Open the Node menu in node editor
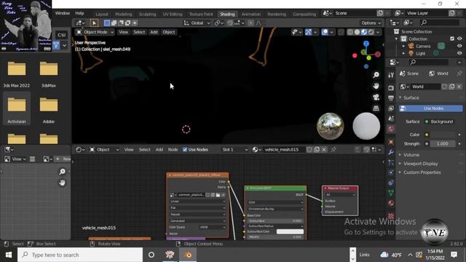The image size is (466, 262). click(x=173, y=149)
